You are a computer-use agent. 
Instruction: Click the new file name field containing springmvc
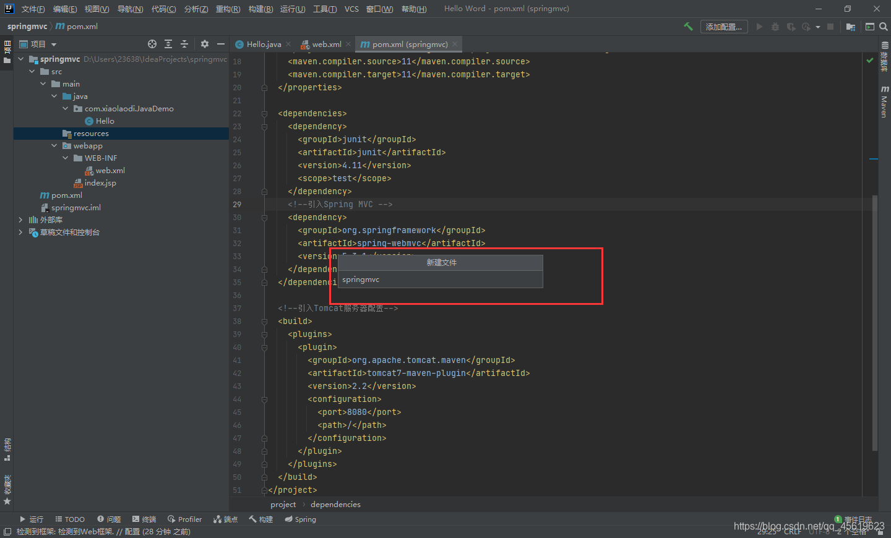pyautogui.click(x=441, y=280)
